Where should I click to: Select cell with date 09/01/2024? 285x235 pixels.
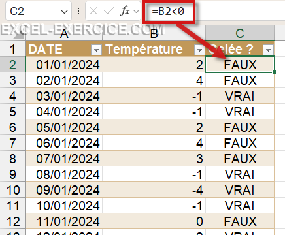click(x=64, y=190)
